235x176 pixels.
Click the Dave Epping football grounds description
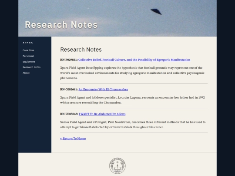[x=132, y=73]
